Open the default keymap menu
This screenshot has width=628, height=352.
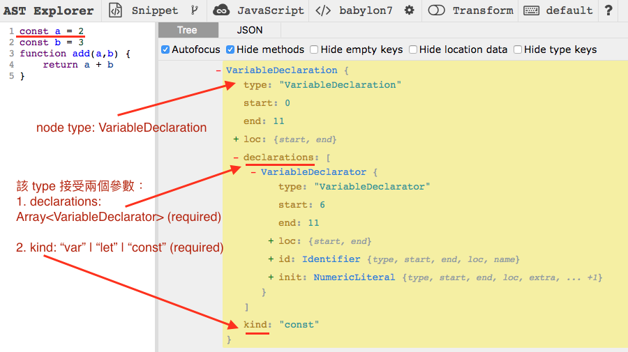[x=569, y=10]
